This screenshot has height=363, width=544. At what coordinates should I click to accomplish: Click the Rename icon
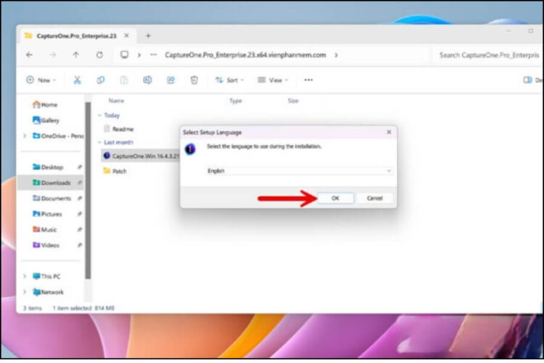click(x=147, y=80)
